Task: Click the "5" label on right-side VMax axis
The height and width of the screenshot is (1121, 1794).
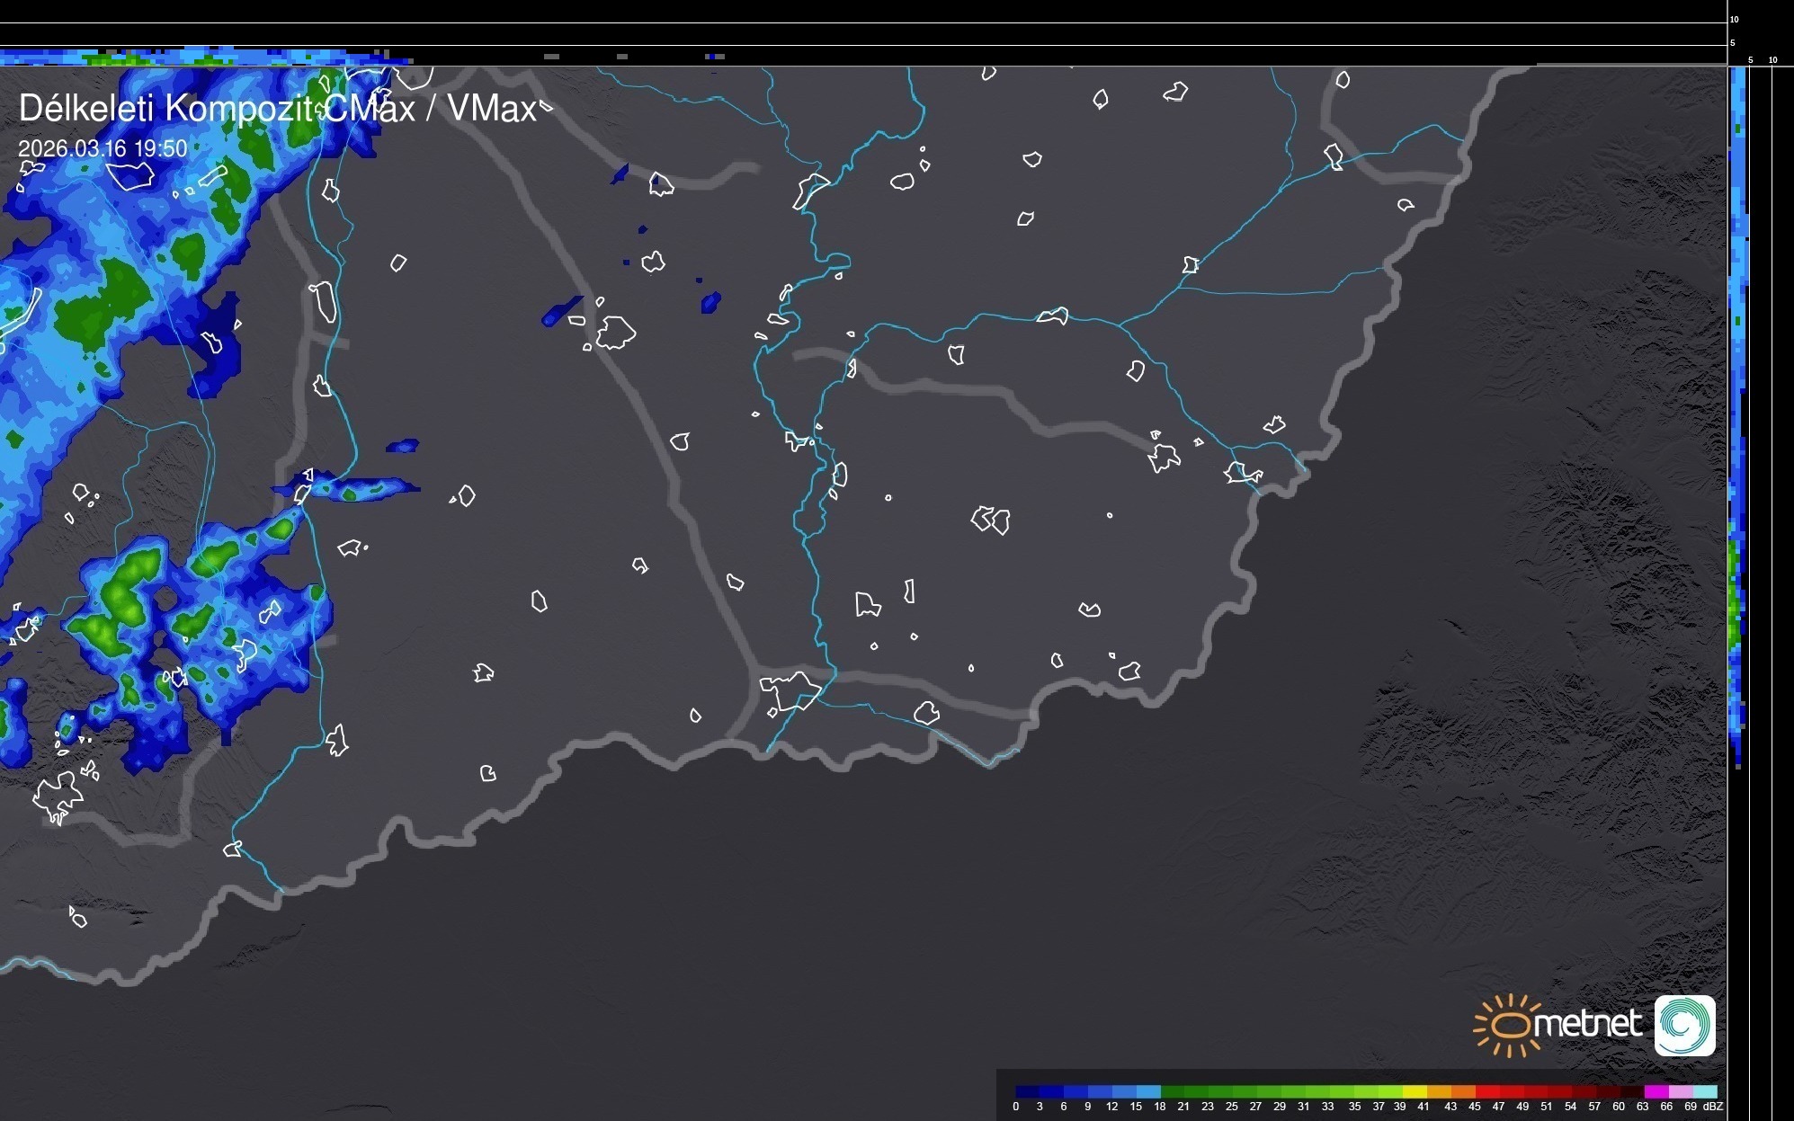Action: coord(1750,60)
